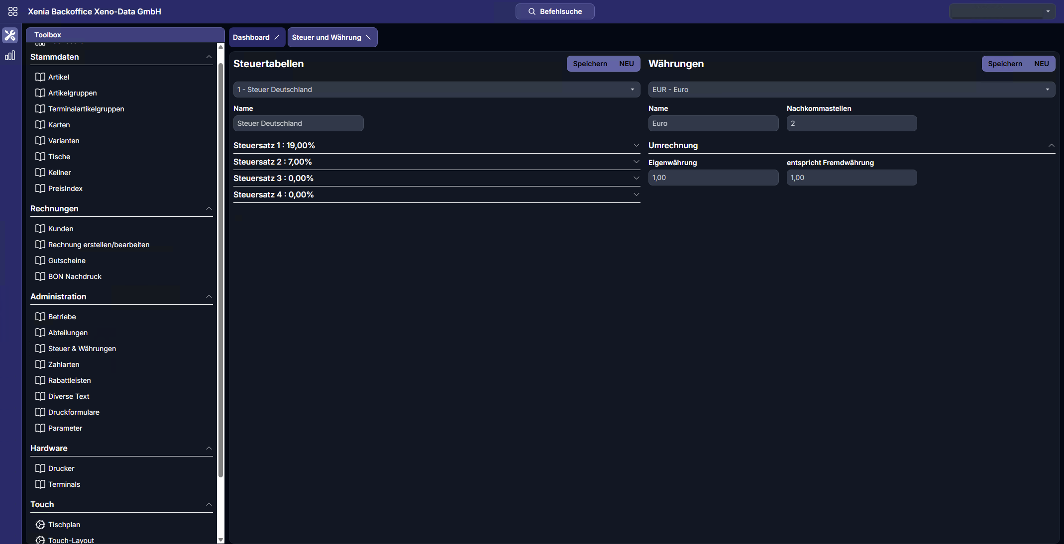Click Speichern in Steuertabellen panel

[x=590, y=64]
